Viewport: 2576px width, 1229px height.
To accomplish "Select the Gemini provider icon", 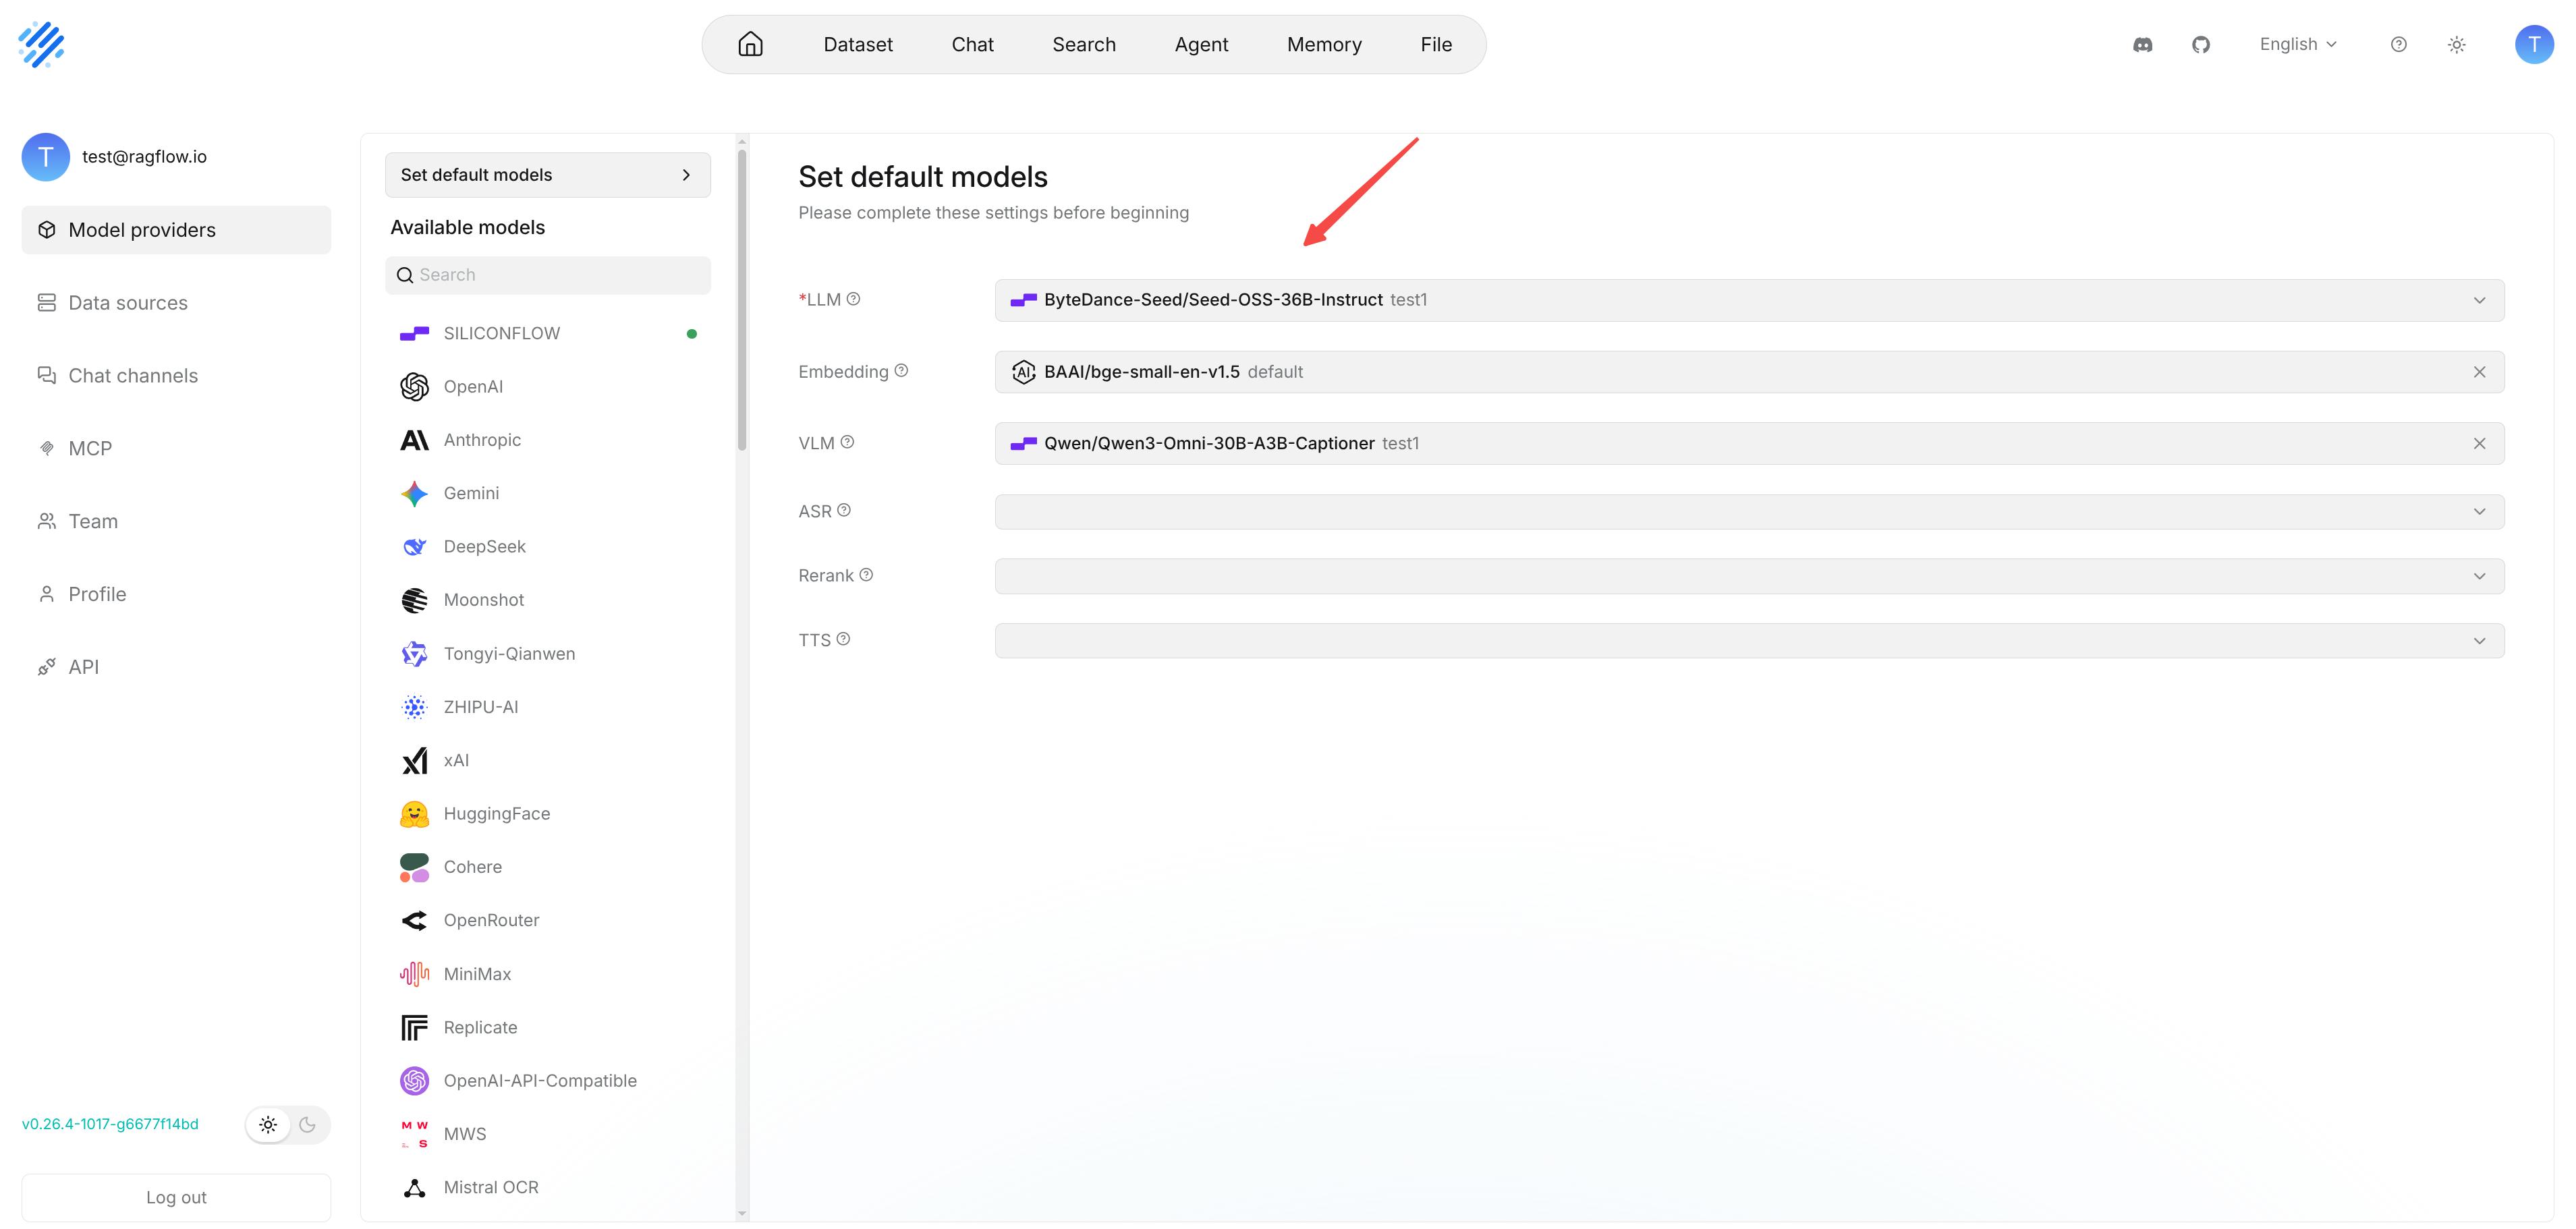I will [x=414, y=493].
